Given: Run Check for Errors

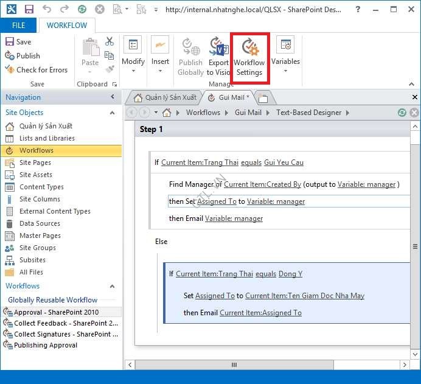Looking at the screenshot, I should click(x=10, y=70).
